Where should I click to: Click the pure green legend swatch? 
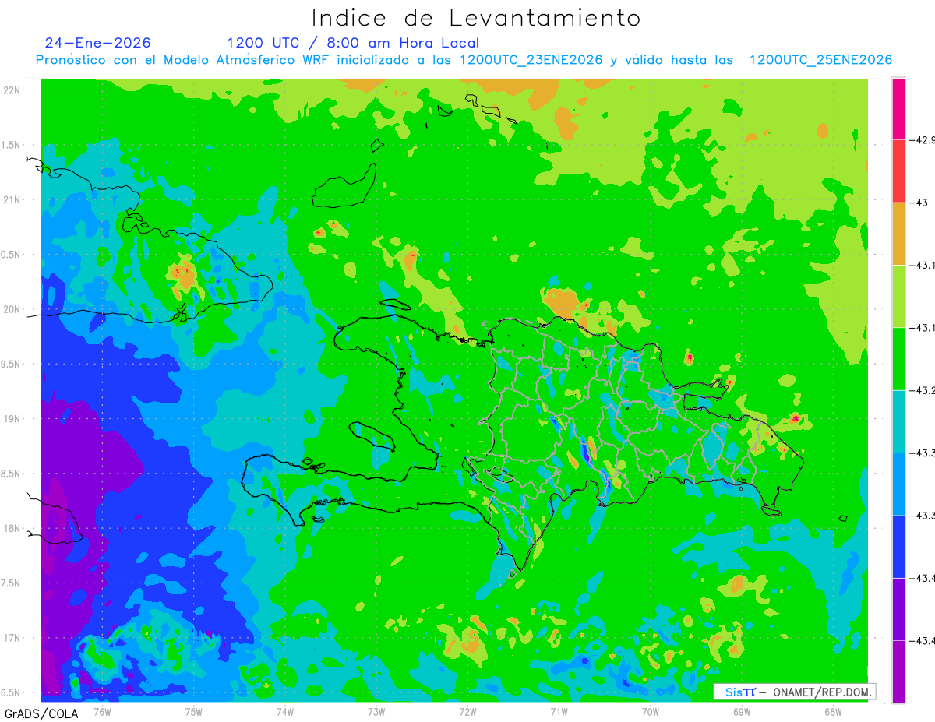[898, 359]
